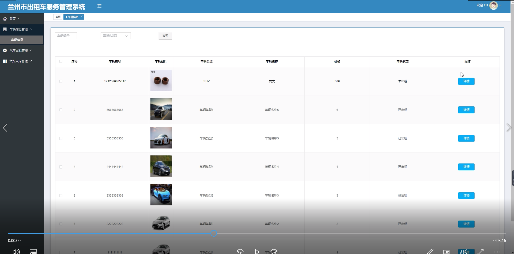Toggle 360 video mode icon
This screenshot has width=514, height=254.
point(464,252)
